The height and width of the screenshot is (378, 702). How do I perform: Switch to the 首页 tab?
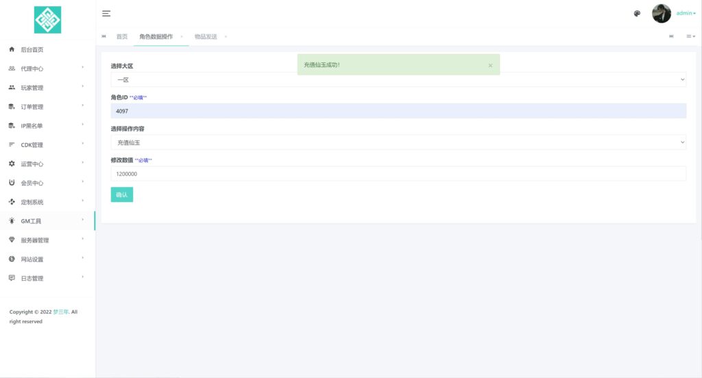click(x=122, y=36)
